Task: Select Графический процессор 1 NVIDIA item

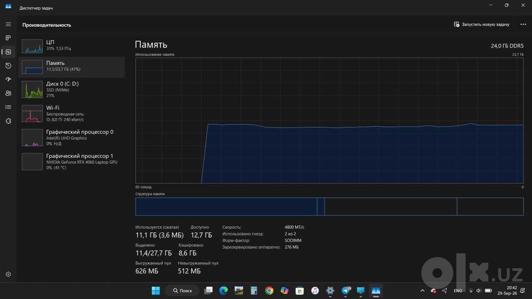Action: coord(72,161)
